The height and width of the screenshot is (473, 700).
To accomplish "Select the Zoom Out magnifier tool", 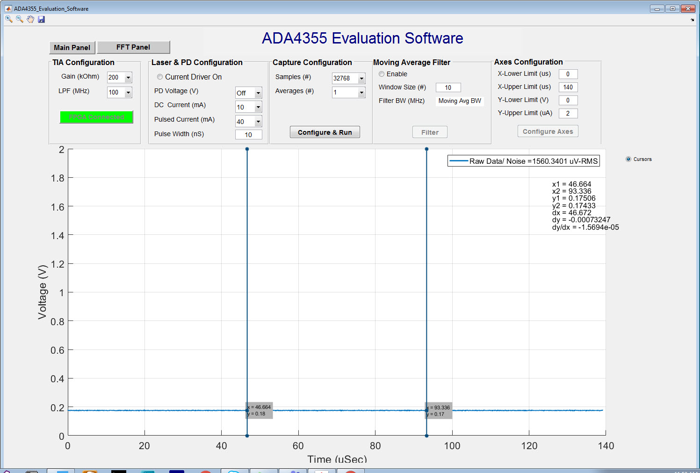I will [19, 19].
